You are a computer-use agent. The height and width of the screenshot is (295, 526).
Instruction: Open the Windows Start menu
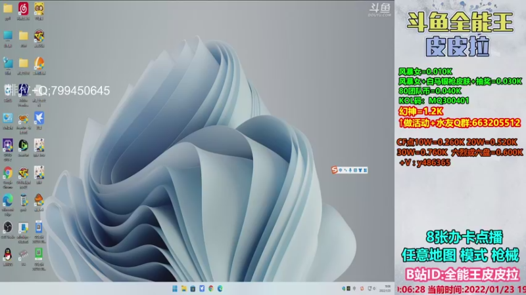175,288
